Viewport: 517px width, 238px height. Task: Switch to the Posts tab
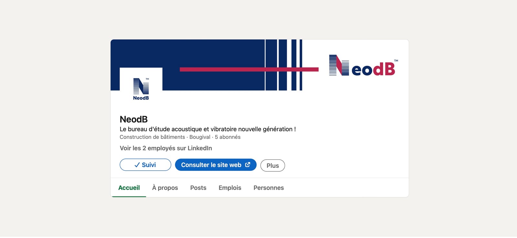(198, 187)
